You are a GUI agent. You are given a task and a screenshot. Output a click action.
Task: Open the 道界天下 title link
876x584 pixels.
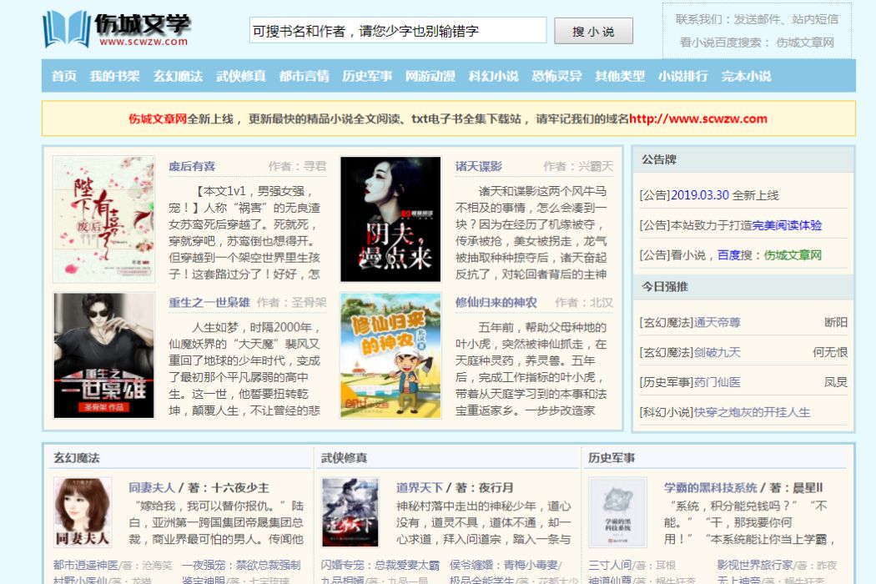(x=419, y=488)
